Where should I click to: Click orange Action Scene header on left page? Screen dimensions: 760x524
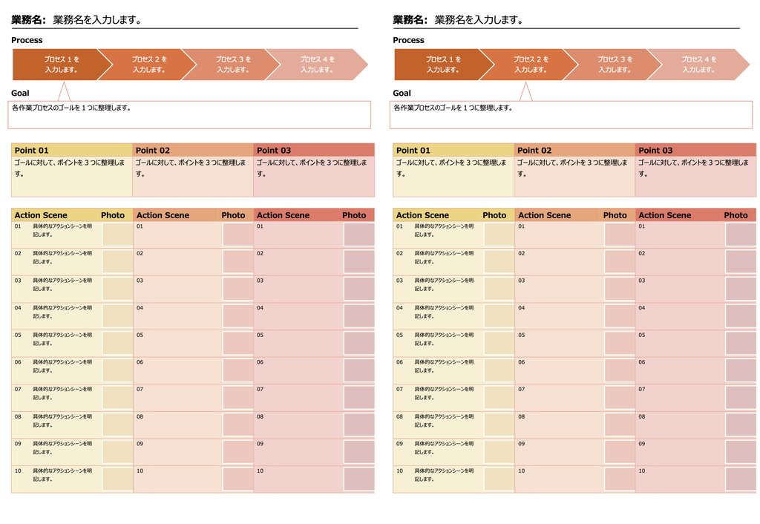(x=163, y=215)
